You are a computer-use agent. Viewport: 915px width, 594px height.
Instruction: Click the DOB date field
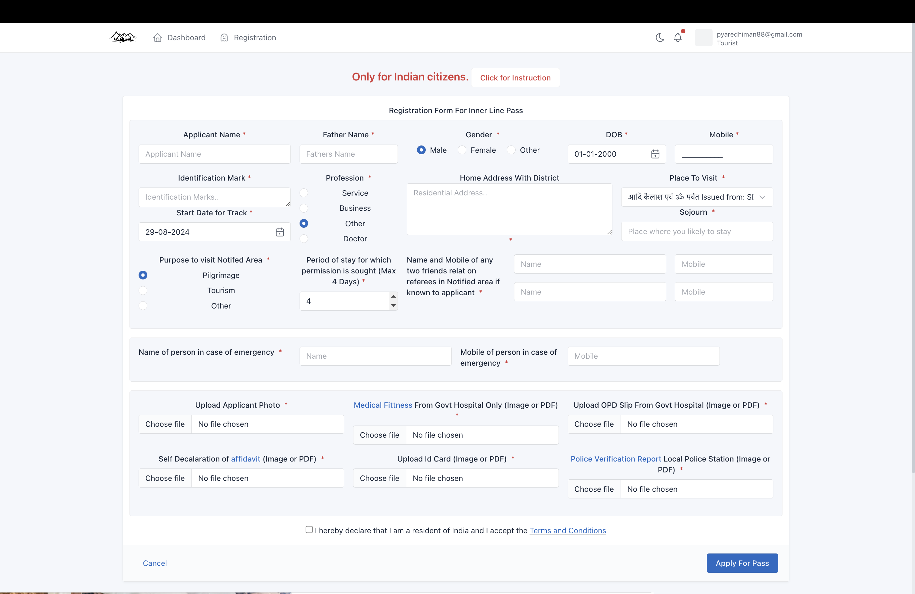(x=617, y=154)
